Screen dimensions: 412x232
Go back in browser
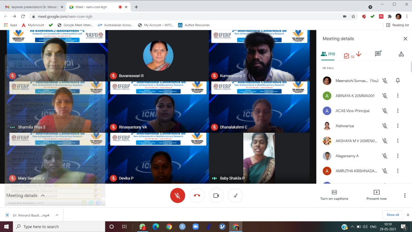pyautogui.click(x=6, y=16)
